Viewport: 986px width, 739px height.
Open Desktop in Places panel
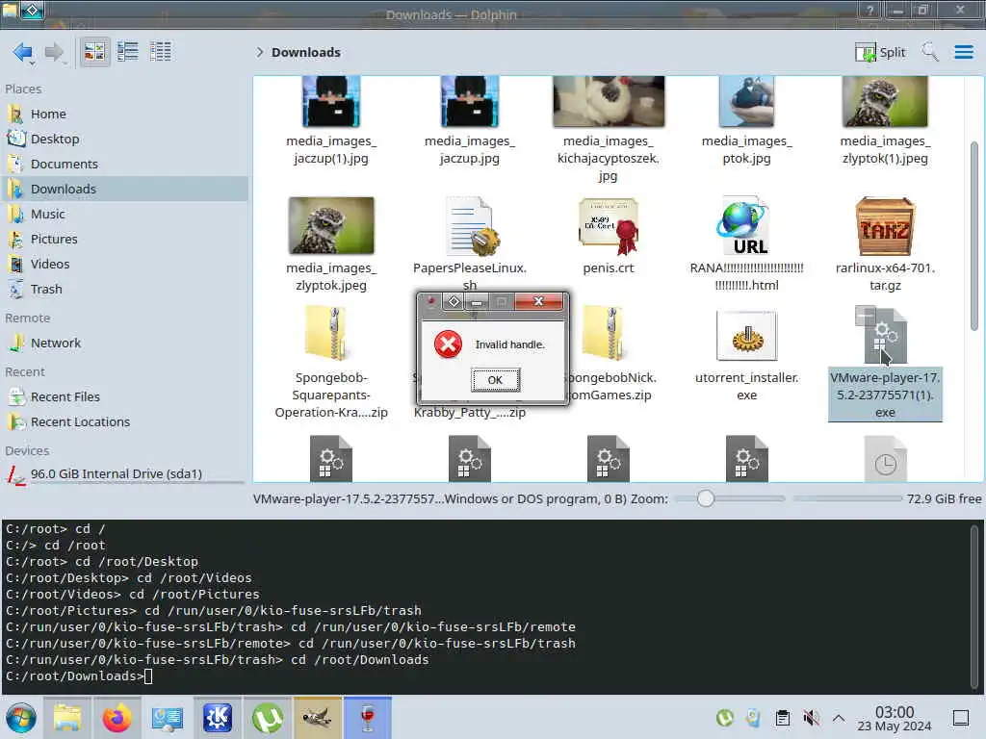tap(124, 139)
